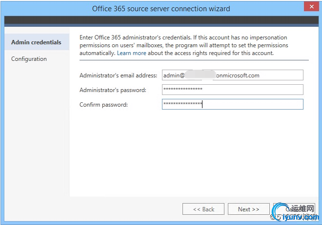The height and width of the screenshot is (225, 322).
Task: Close the Office 365 connection wizard
Action: tap(311, 6)
